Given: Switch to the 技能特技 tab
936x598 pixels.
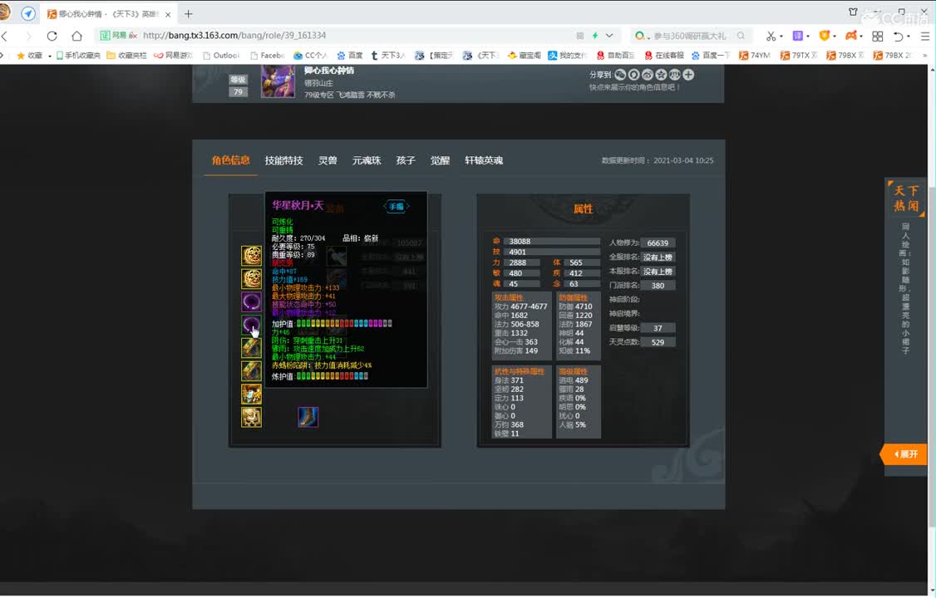Looking at the screenshot, I should tap(283, 160).
